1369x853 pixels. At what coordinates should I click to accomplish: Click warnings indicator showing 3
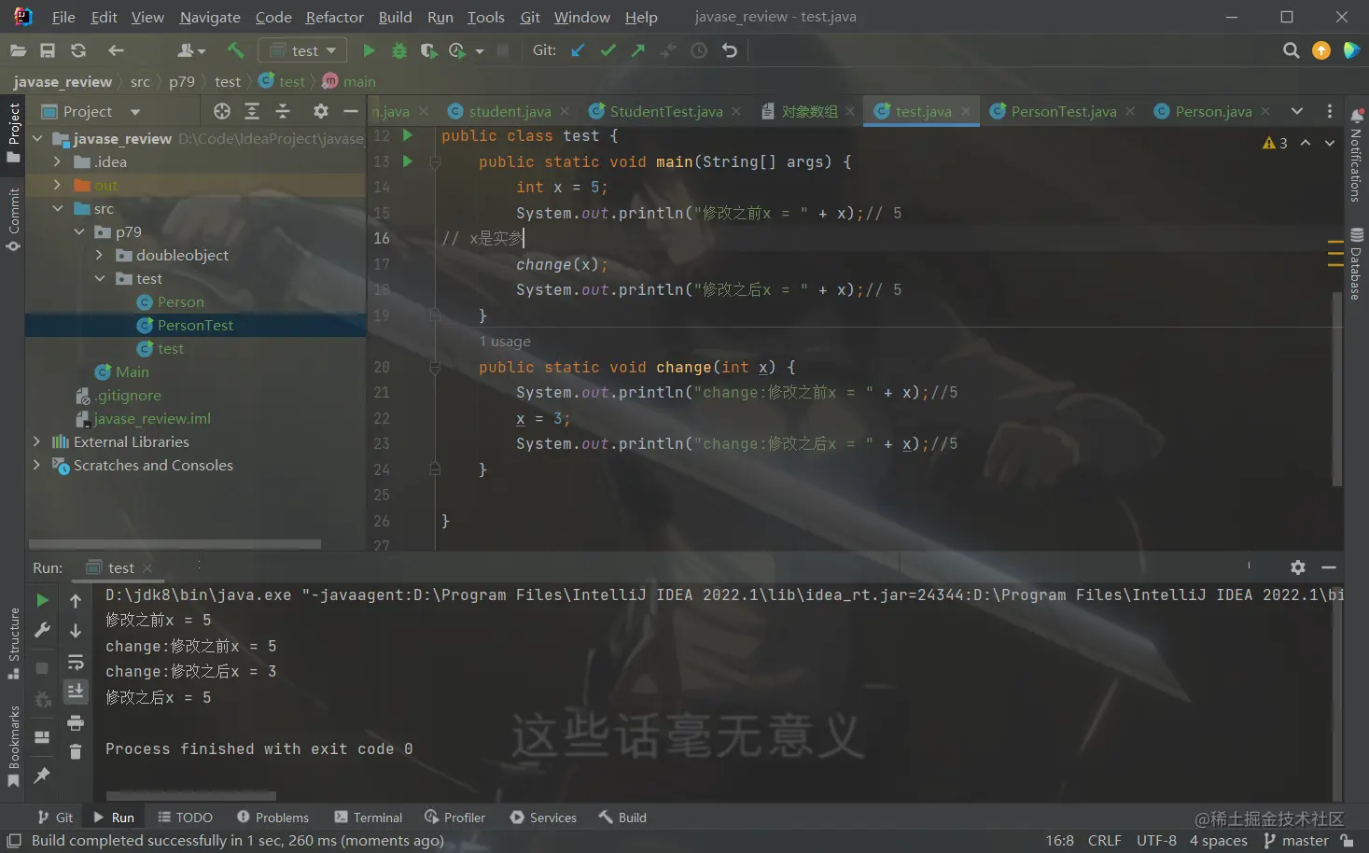click(x=1275, y=143)
